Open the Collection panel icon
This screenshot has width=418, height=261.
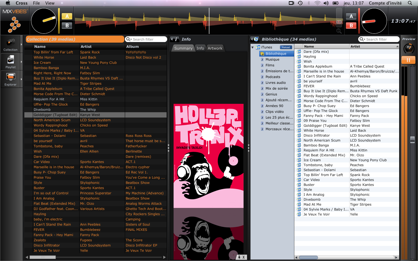point(10,43)
